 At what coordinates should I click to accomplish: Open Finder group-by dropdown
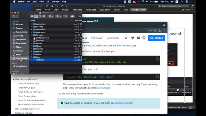pos(51,16)
